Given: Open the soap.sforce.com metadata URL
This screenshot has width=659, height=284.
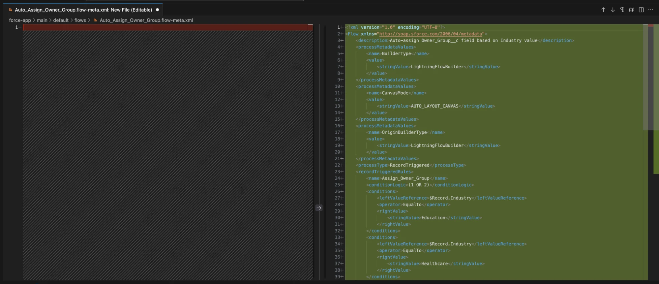Looking at the screenshot, I should (430, 34).
